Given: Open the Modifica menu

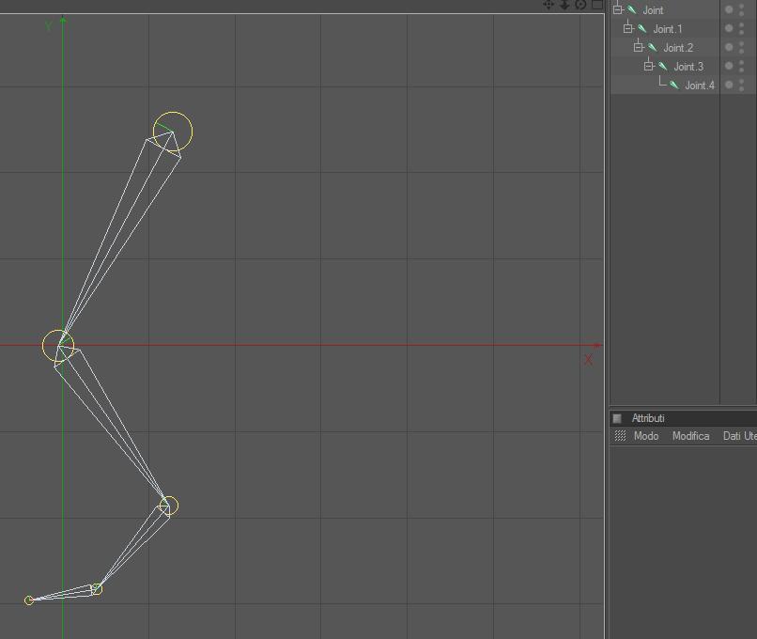Looking at the screenshot, I should tap(691, 436).
